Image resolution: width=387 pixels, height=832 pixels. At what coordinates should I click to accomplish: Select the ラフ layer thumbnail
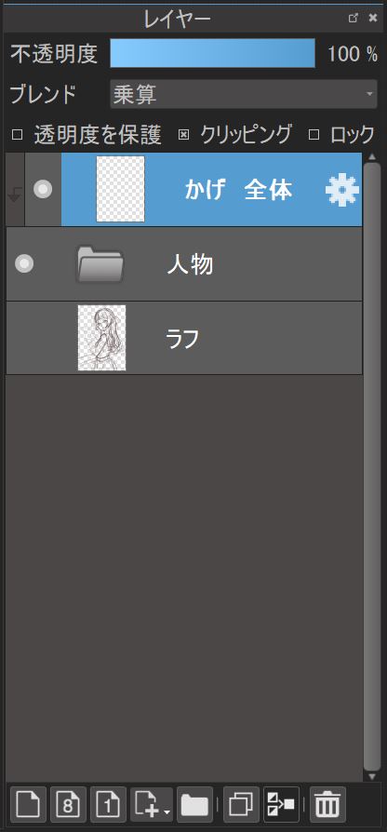click(101, 338)
